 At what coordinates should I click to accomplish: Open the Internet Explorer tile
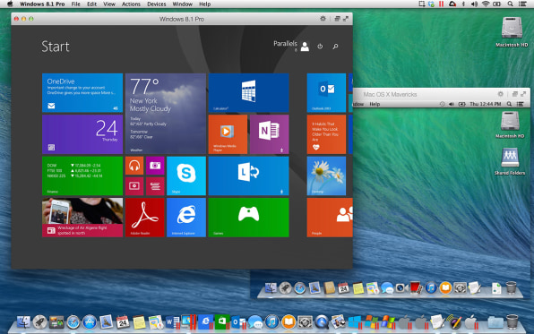(x=186, y=218)
